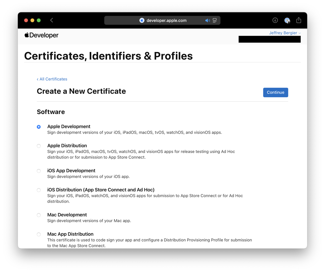Image resolution: width=325 pixels, height=272 pixels.
Task: Click the Safari back arrow
Action: [52, 20]
